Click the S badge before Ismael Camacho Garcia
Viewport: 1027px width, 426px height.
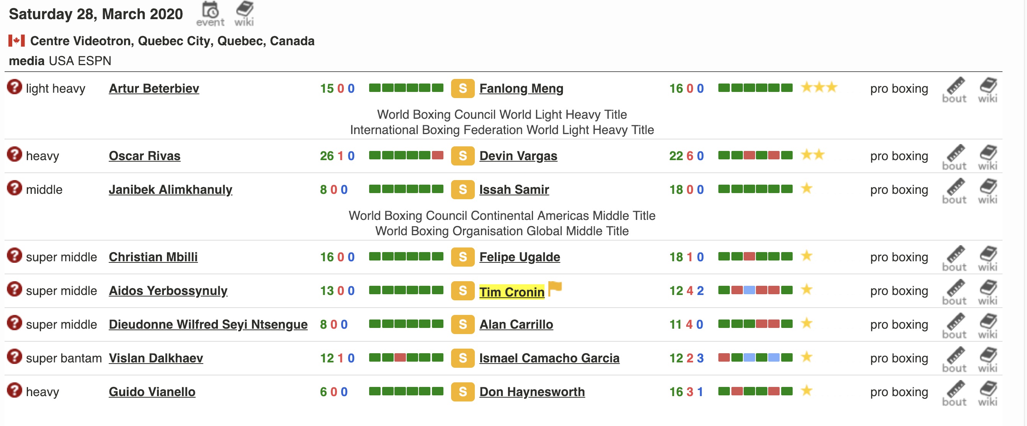click(x=463, y=358)
